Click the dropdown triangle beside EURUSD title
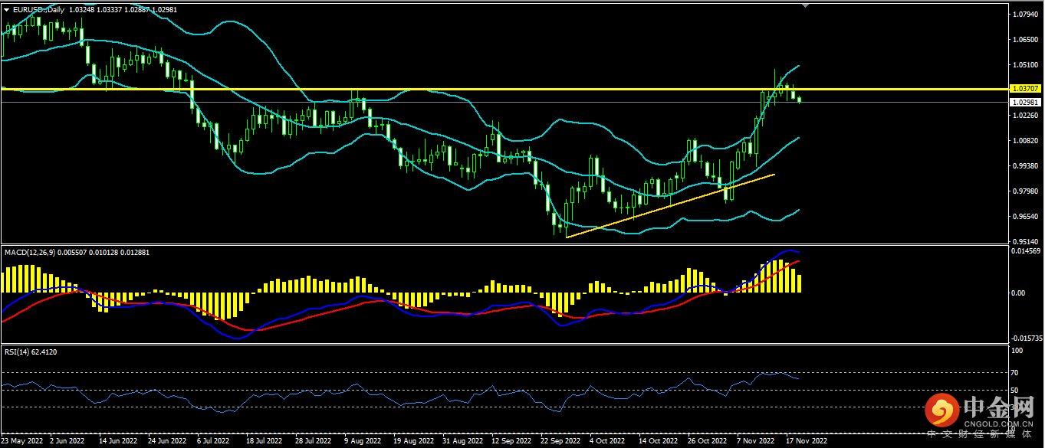The width and height of the screenshot is (1045, 448). pos(7,11)
